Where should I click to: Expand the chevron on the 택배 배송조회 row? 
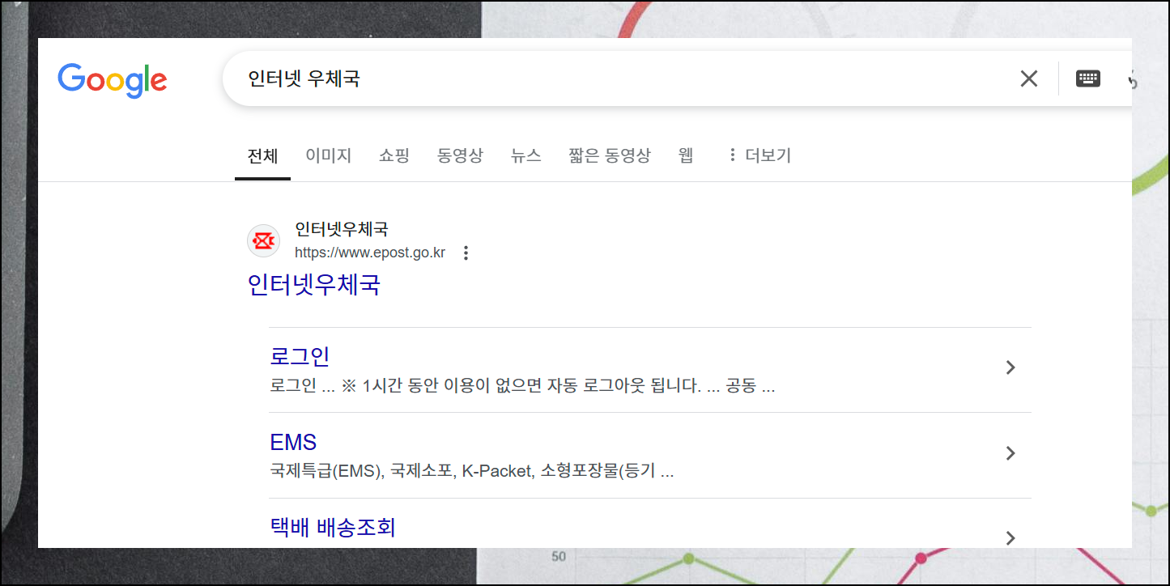click(1010, 537)
